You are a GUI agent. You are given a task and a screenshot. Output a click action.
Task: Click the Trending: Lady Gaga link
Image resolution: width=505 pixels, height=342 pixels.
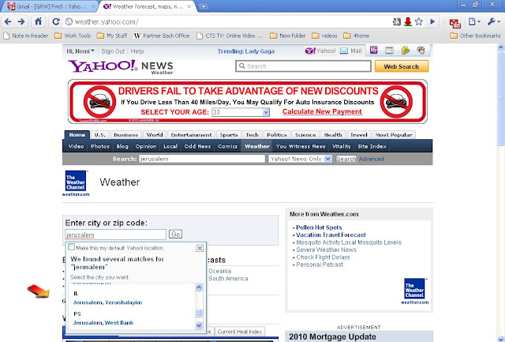pyautogui.click(x=245, y=51)
